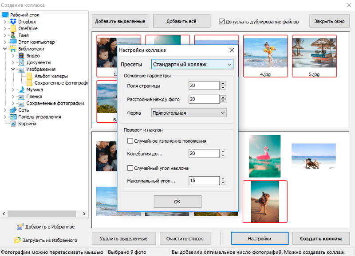
Task: Click Выбрано 9 фото status text
Action: (x=127, y=252)
